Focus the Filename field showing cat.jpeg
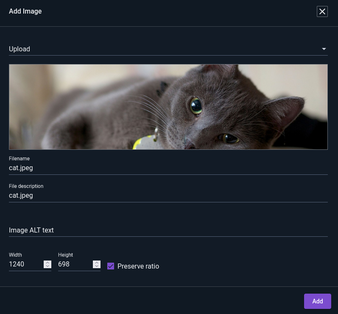This screenshot has height=314, width=338. [x=168, y=168]
